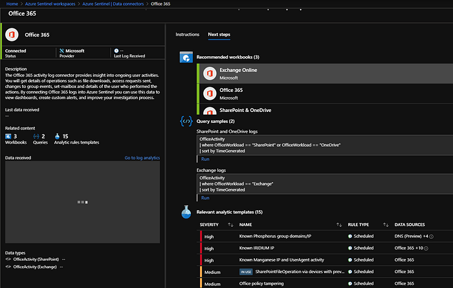
Task: Click OfficeActivity (SharePoint) data type text
Action: click(x=36, y=260)
